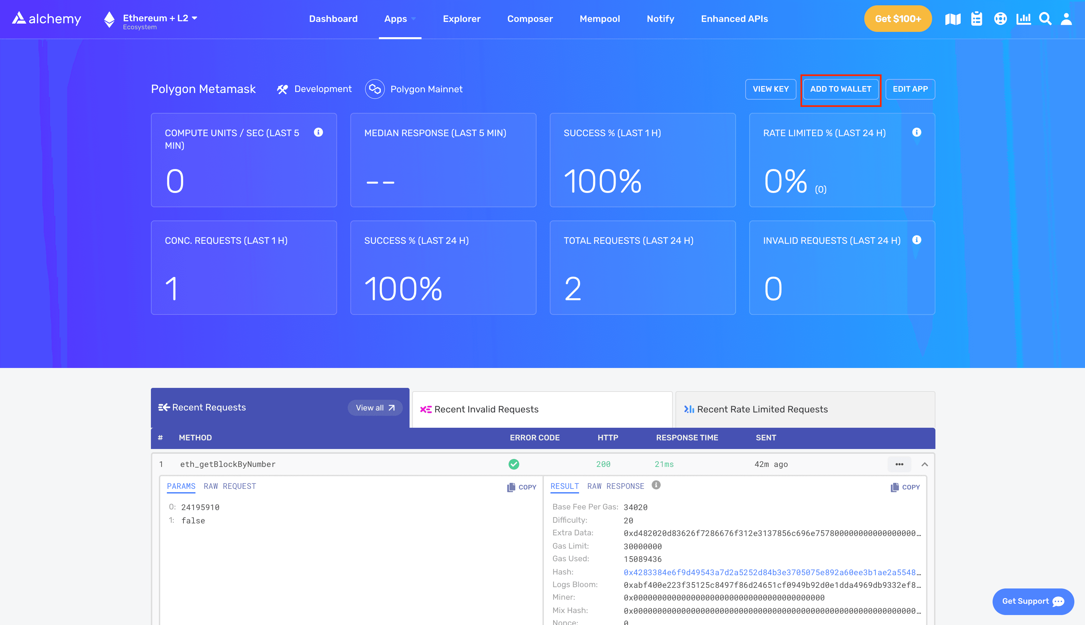Click the Recent Requests arrows icon

164,407
